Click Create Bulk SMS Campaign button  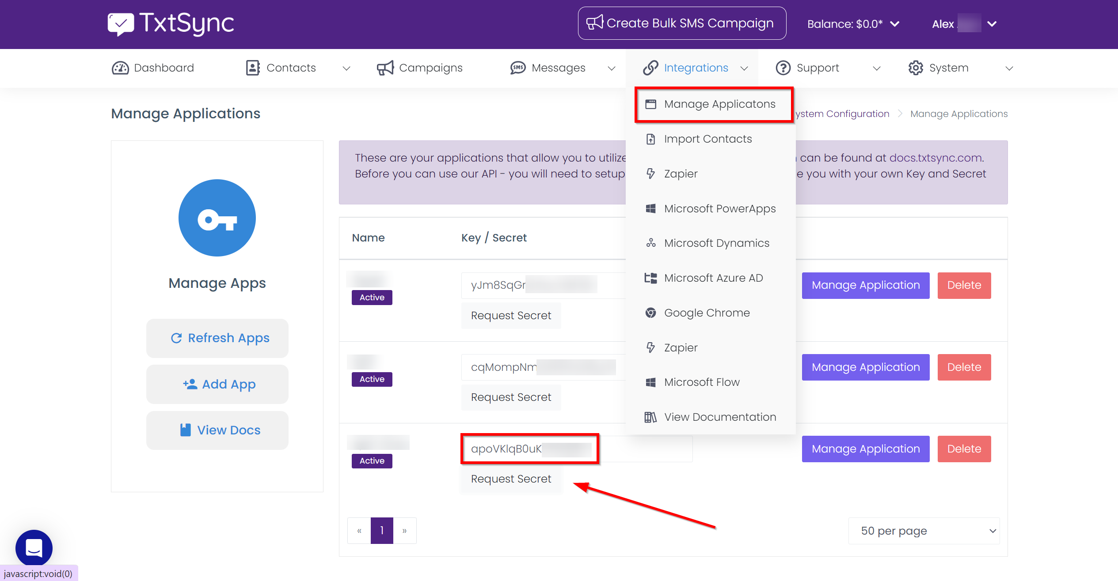pos(682,23)
